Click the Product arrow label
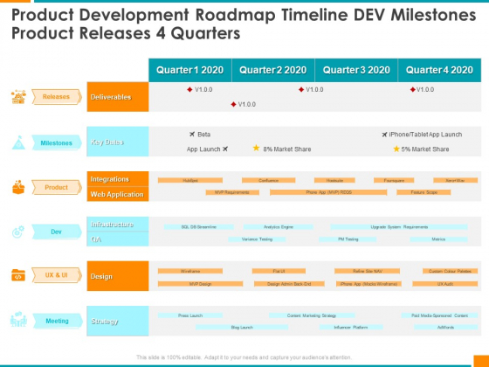Viewport: 489px width, 367px height. (x=57, y=187)
